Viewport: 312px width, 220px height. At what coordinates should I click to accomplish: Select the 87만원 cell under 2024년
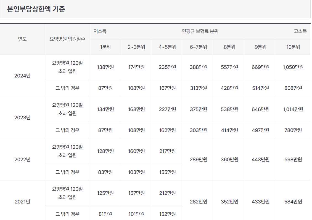[105, 88]
